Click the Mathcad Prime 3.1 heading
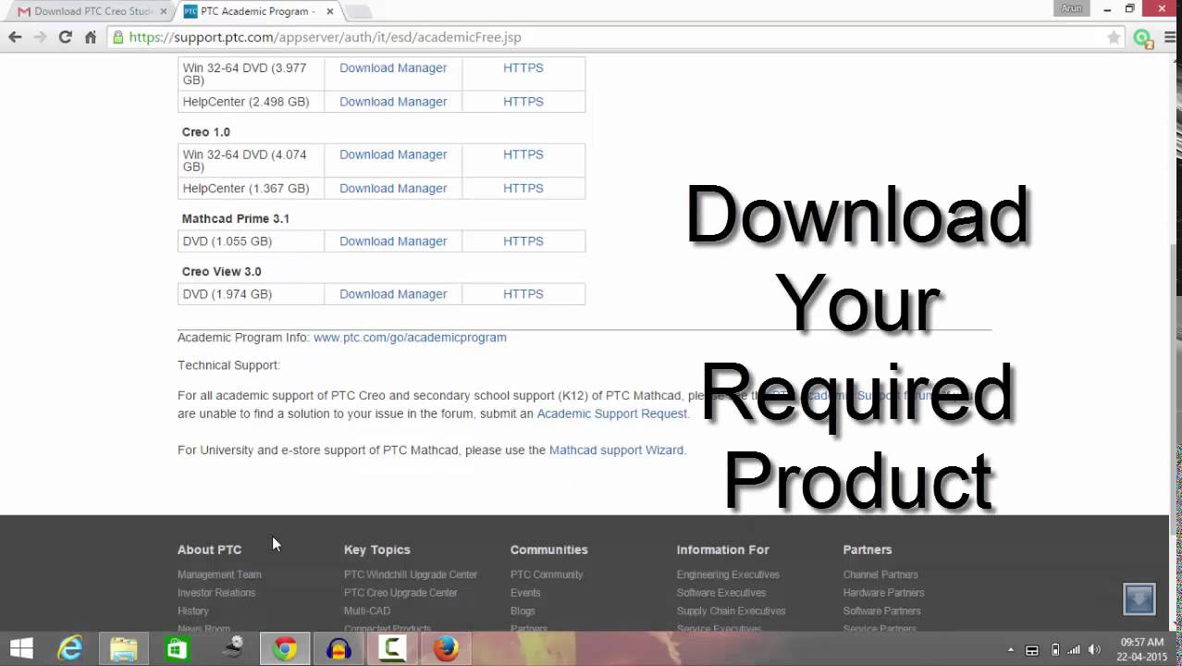This screenshot has height=666, width=1182. click(x=236, y=218)
